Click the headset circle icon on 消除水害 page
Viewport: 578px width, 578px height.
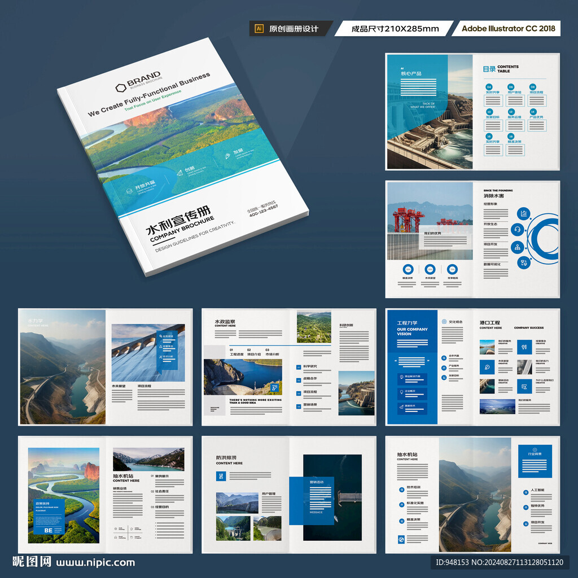517,230
